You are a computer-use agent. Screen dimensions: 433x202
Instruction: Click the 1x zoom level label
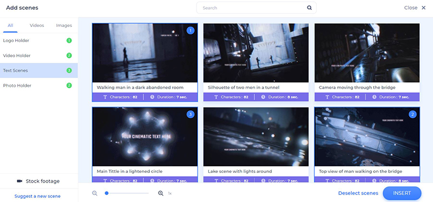pyautogui.click(x=170, y=193)
